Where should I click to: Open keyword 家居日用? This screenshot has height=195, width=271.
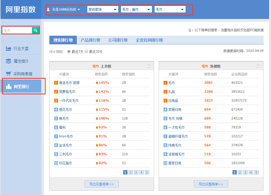(x=175, y=110)
